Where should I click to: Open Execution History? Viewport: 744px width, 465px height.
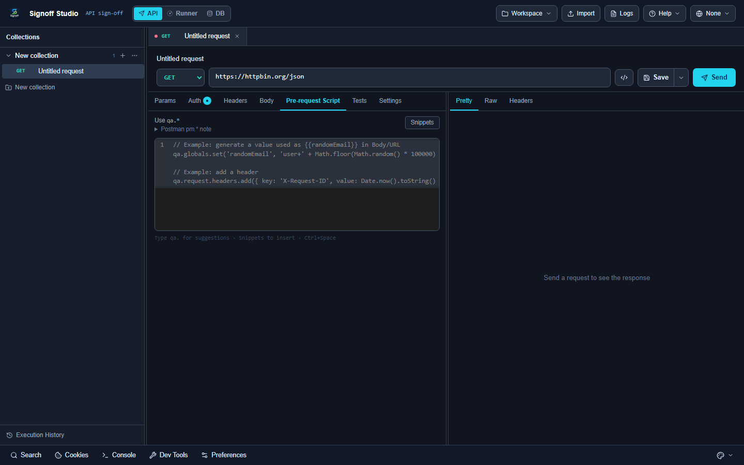click(x=35, y=435)
